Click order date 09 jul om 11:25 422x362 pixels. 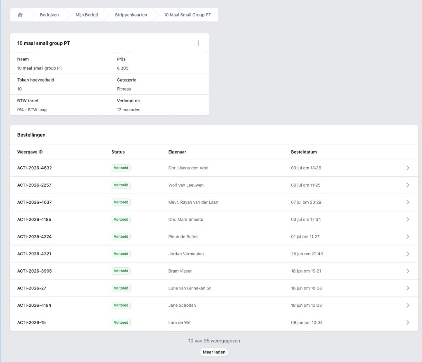tap(306, 185)
